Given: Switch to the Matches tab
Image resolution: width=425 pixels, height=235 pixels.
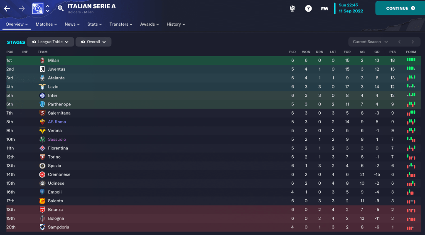Looking at the screenshot, I should [47, 24].
